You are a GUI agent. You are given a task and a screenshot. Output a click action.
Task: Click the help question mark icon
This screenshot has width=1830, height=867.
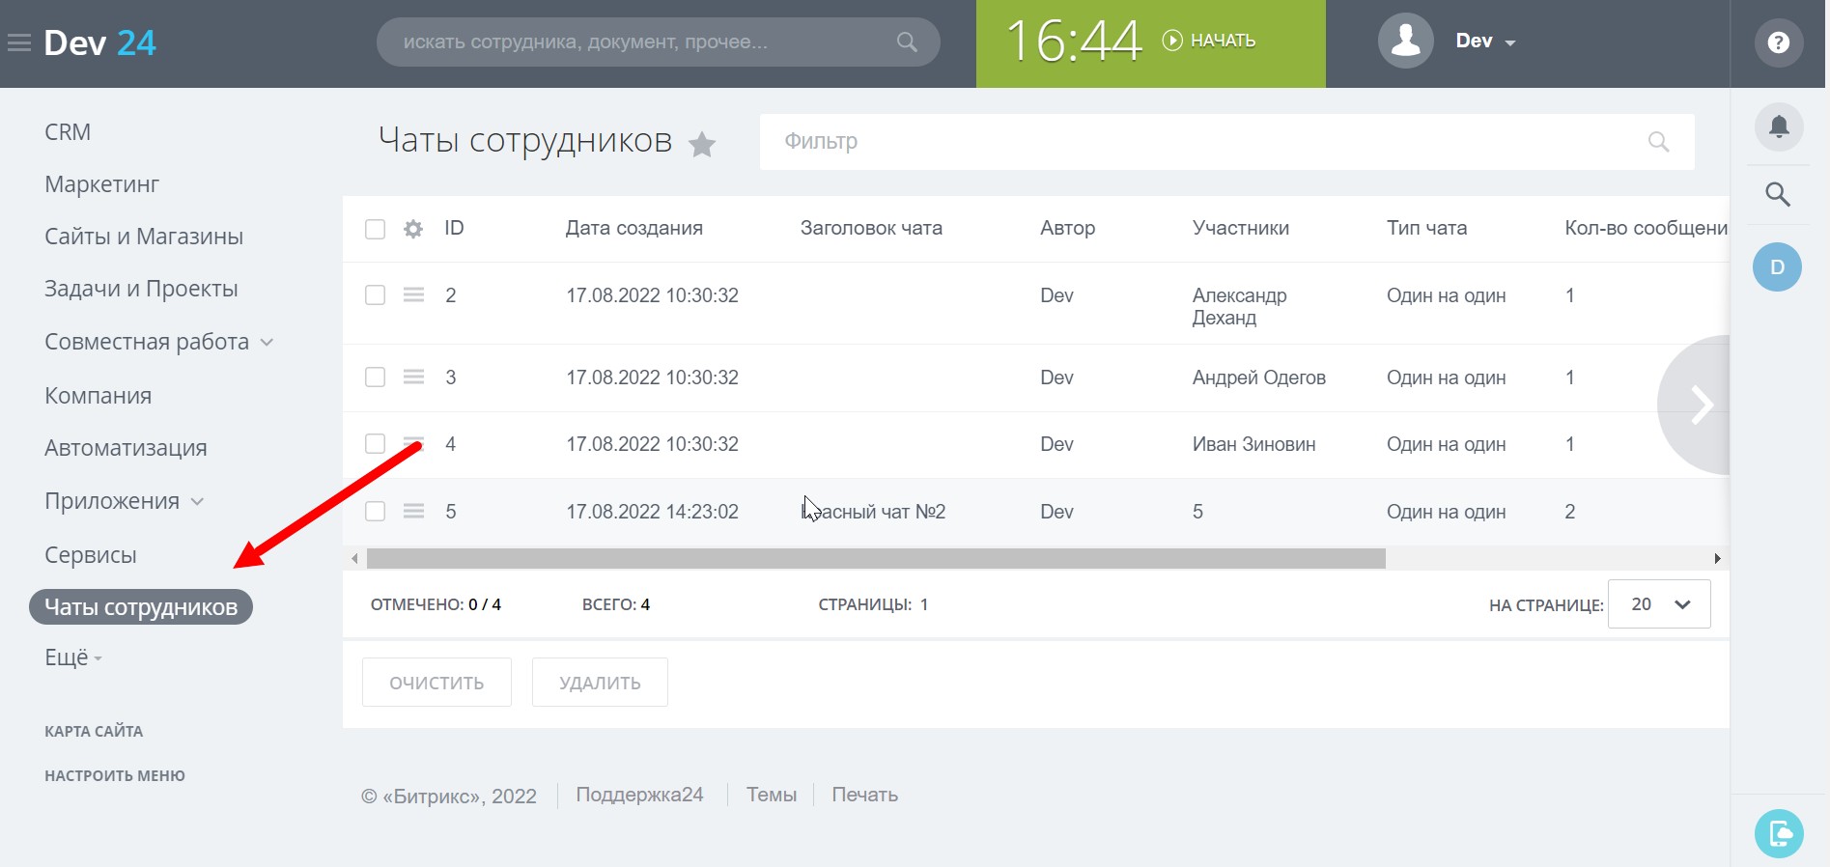pyautogui.click(x=1778, y=42)
